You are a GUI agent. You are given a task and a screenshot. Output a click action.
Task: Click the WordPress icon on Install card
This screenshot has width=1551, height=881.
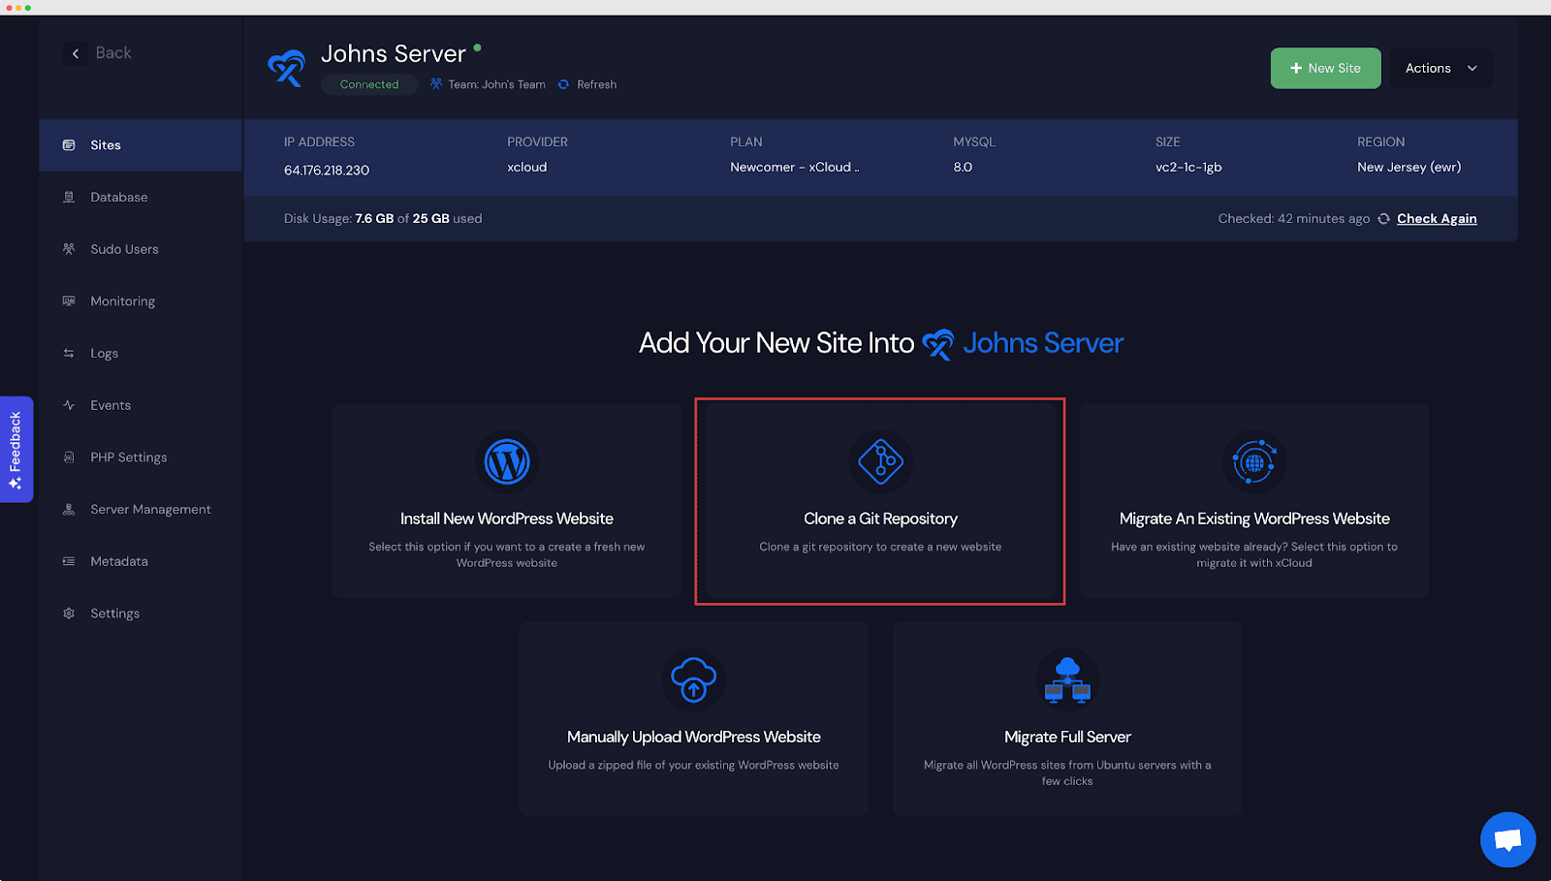coord(506,462)
